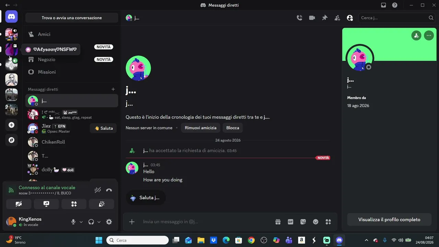The height and width of the screenshot is (247, 439).
Task: Mute the microphone
Action: click(x=73, y=222)
